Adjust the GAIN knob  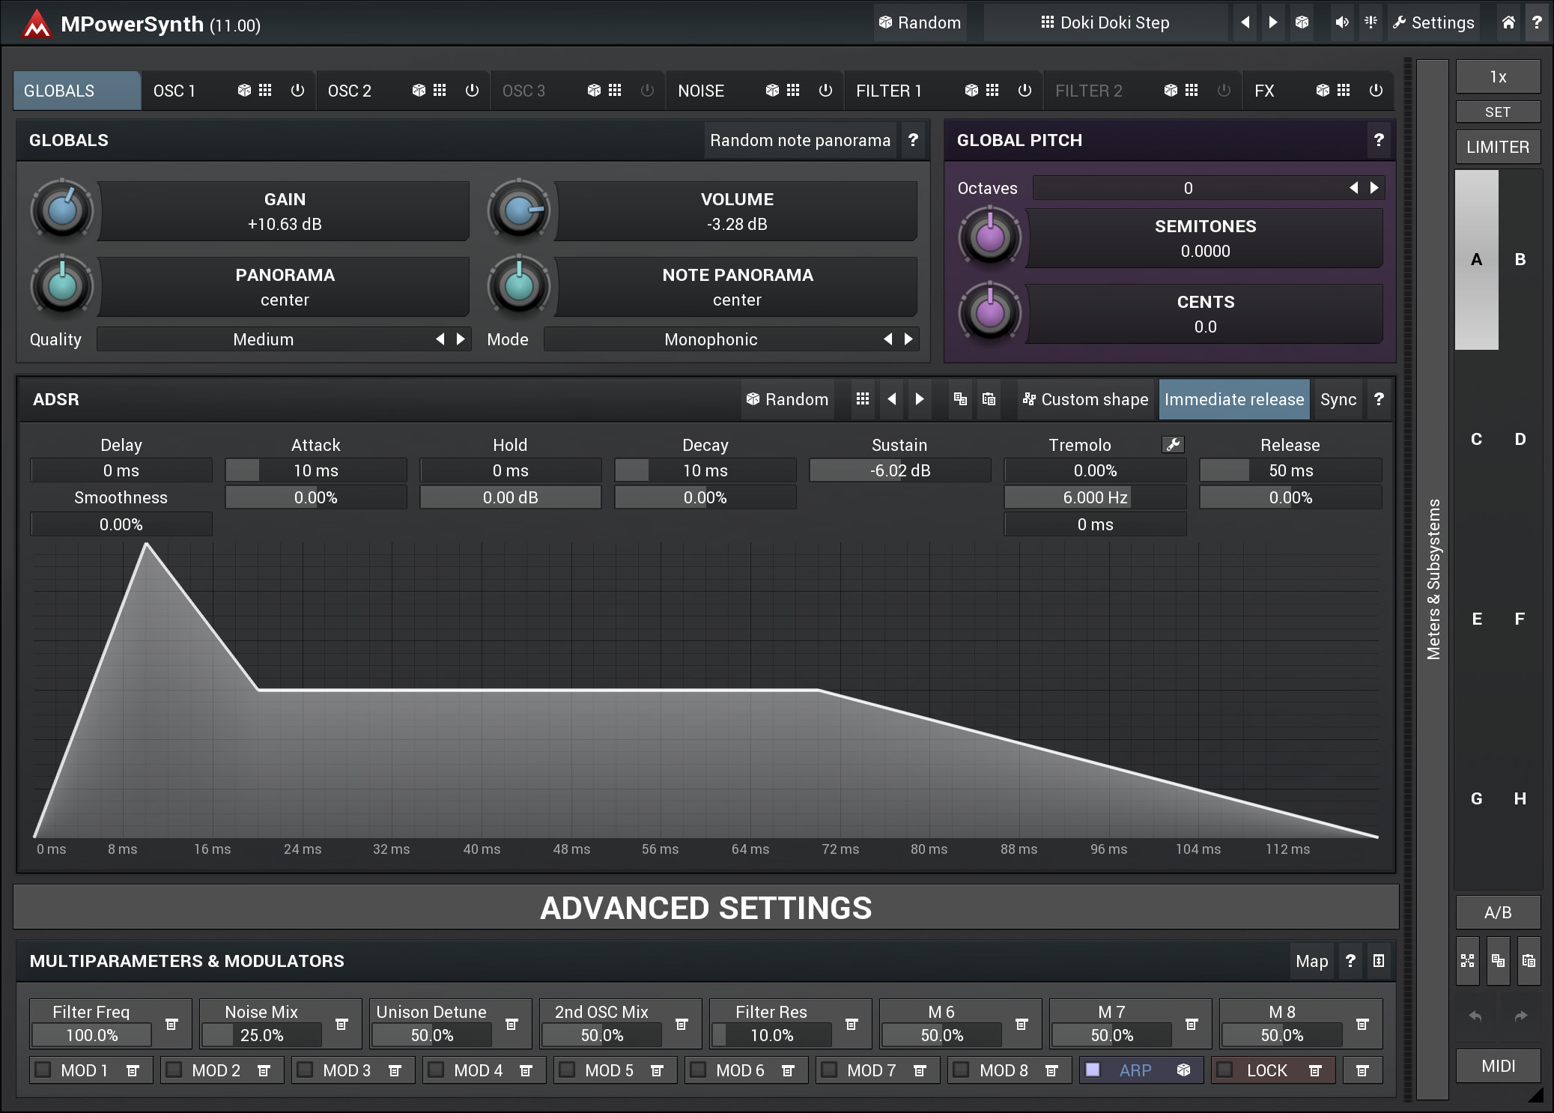[x=62, y=210]
